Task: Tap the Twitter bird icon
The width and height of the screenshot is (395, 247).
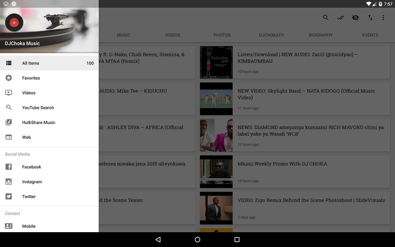Action: [9, 196]
